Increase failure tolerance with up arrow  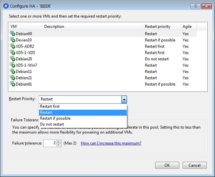(58, 142)
